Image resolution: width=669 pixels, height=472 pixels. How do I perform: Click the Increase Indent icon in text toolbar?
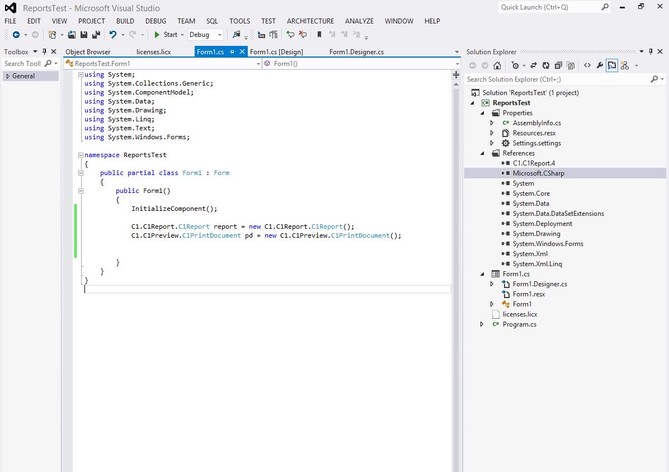click(x=274, y=35)
